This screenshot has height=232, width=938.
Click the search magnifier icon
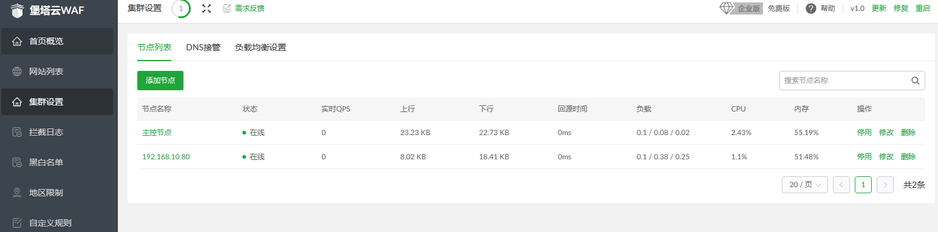[916, 81]
